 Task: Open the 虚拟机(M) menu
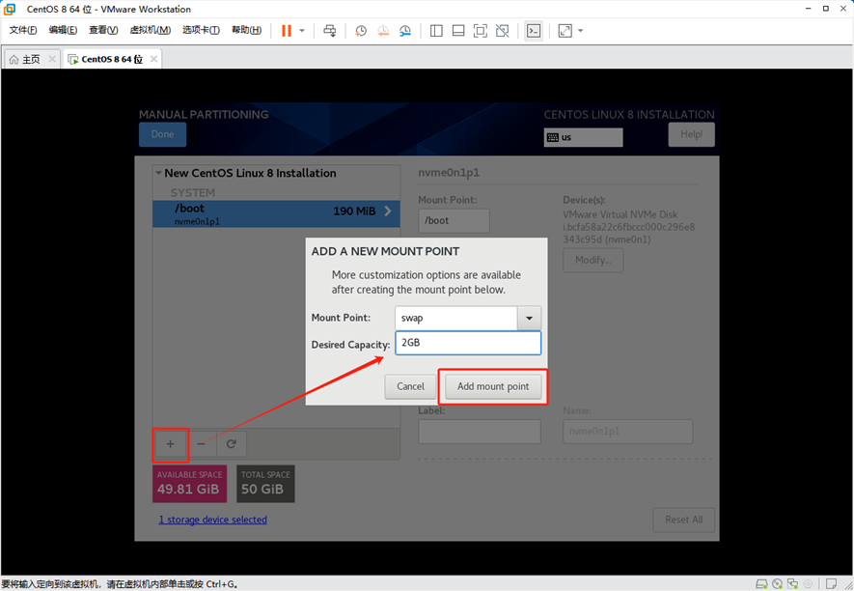pyautogui.click(x=151, y=30)
